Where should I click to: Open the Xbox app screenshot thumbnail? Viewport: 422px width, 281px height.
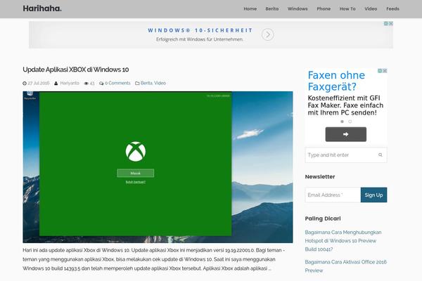tap(158, 167)
